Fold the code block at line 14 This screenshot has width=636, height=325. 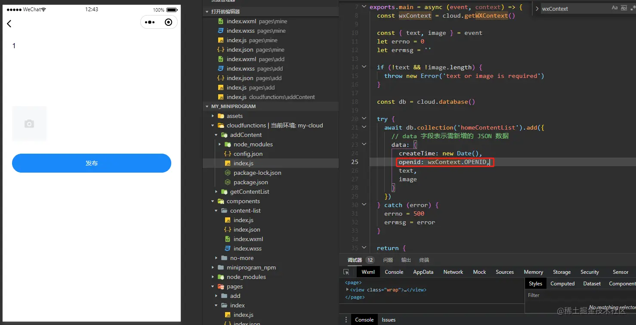pyautogui.click(x=364, y=67)
